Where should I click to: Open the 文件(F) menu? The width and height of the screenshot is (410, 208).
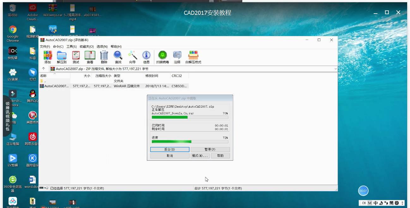click(45, 46)
